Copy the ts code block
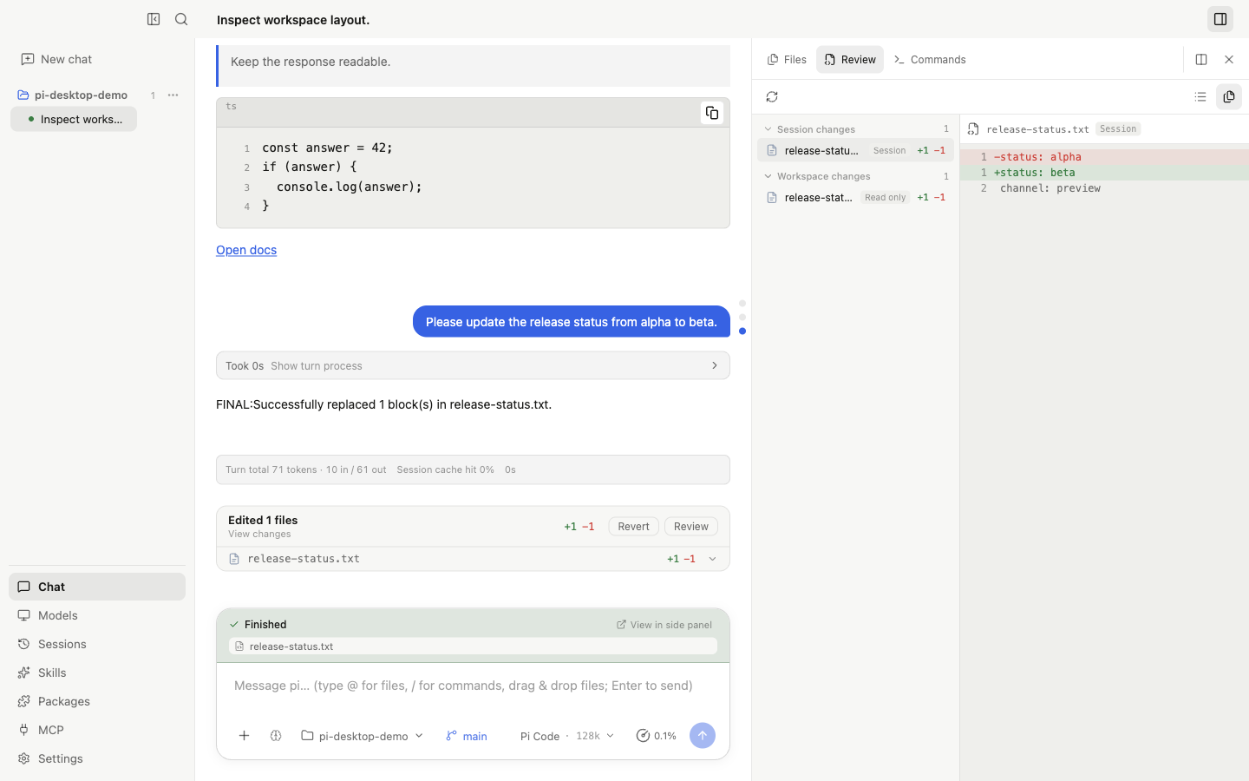Screen dimensions: 1249x781 coord(712,113)
